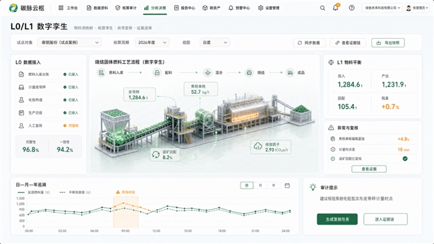
Task: Click the 导出快照 button
Action: 388,43
